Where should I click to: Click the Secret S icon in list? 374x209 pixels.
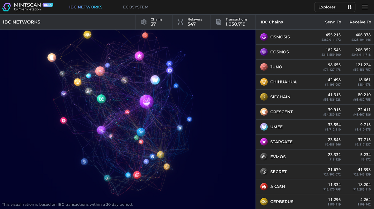(264, 172)
